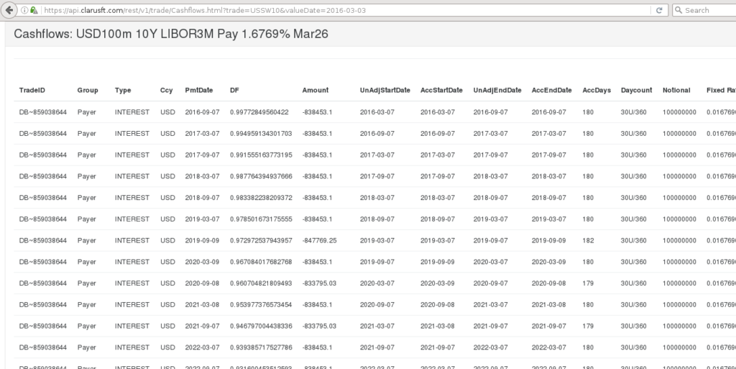
Task: Open the site information icon
Action: coord(24,10)
